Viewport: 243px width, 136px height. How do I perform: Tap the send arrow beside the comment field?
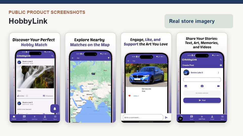coord(166,118)
